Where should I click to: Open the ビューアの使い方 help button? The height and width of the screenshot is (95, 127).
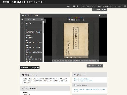pos(100,10)
